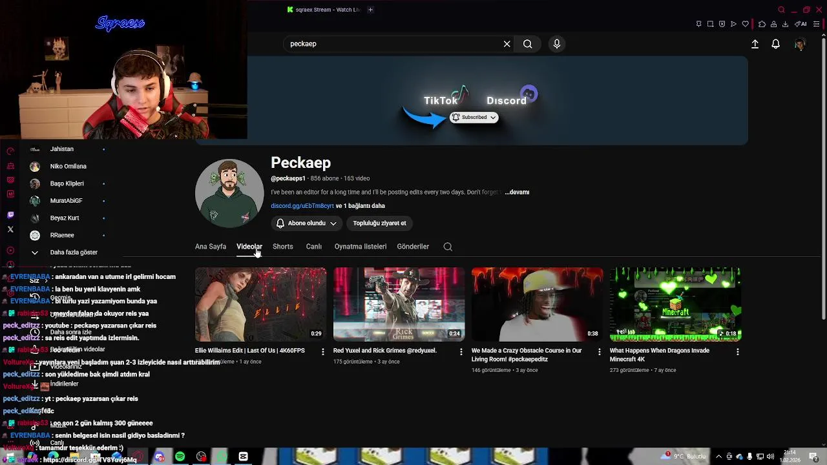827x465 pixels.
Task: Open Ellie Willaims Edit video title link
Action: pyautogui.click(x=250, y=351)
